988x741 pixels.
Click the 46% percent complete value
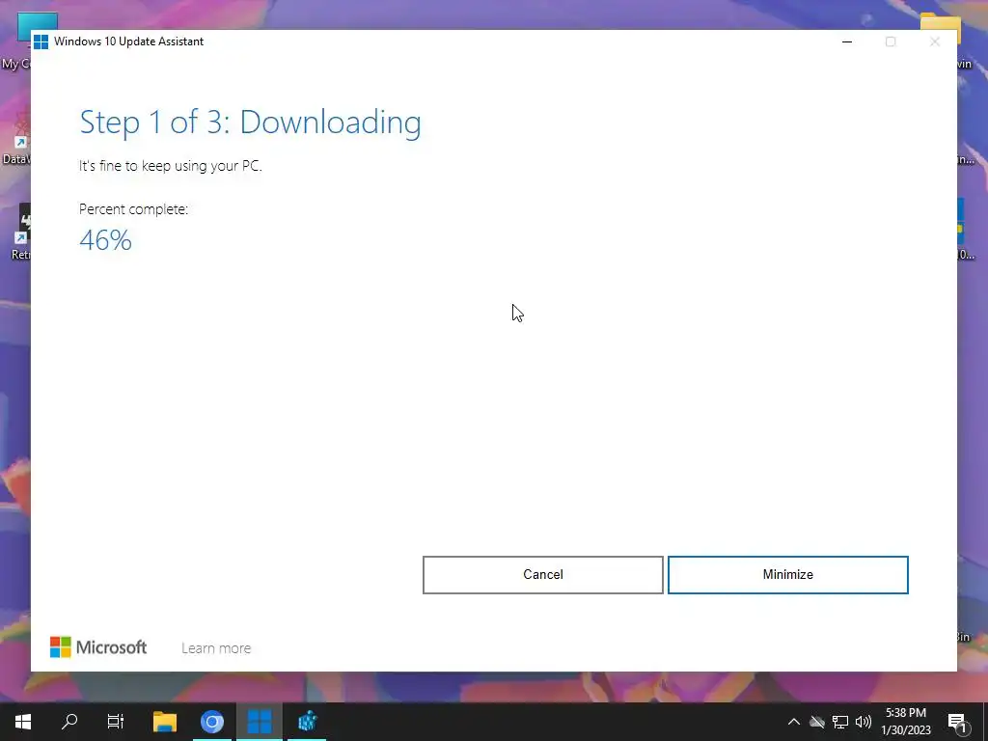click(105, 240)
